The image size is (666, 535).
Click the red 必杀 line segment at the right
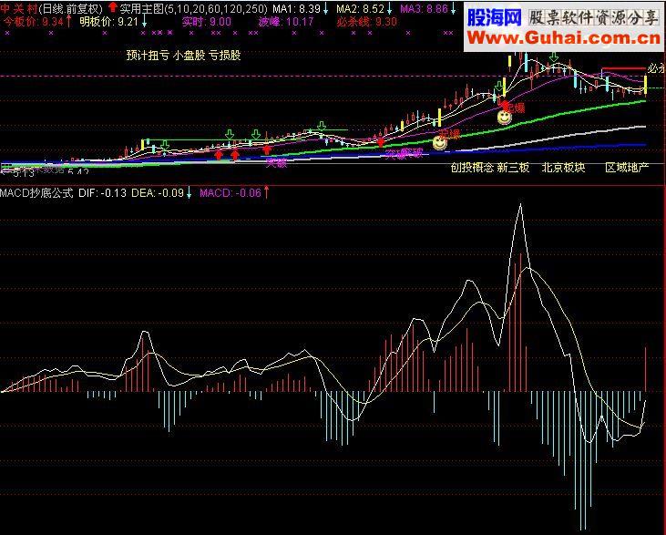[623, 68]
